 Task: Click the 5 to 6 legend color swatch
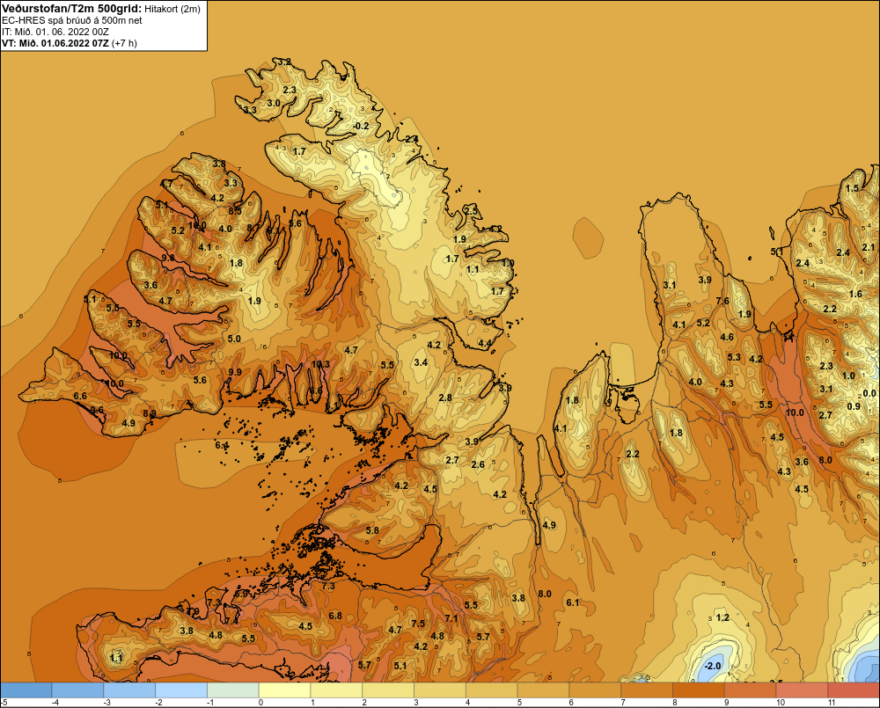[x=543, y=690]
